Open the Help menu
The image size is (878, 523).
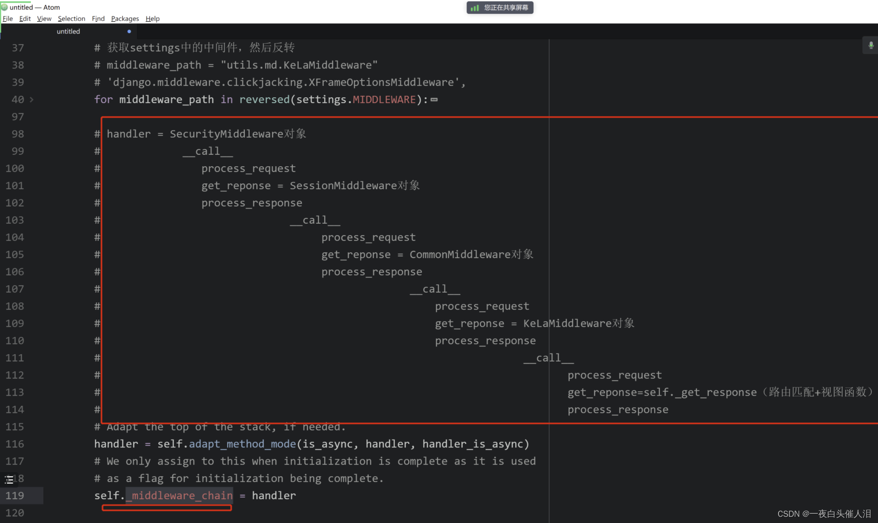coord(152,19)
